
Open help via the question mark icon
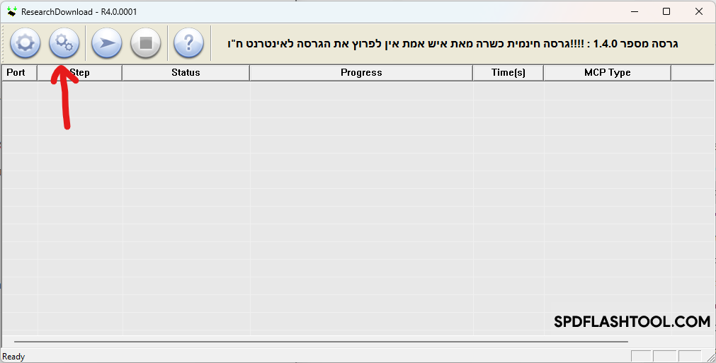click(x=188, y=43)
